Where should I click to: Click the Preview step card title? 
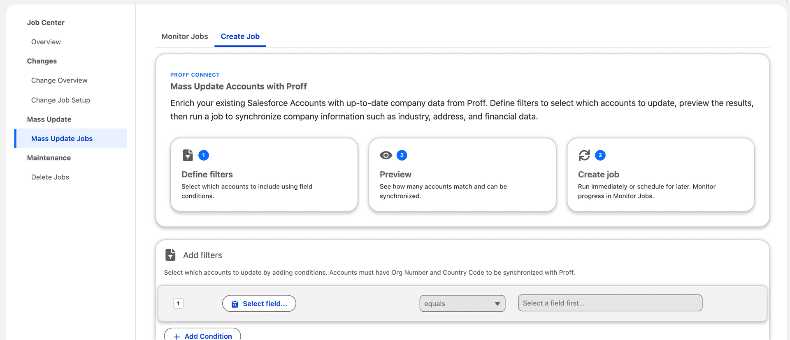[395, 175]
